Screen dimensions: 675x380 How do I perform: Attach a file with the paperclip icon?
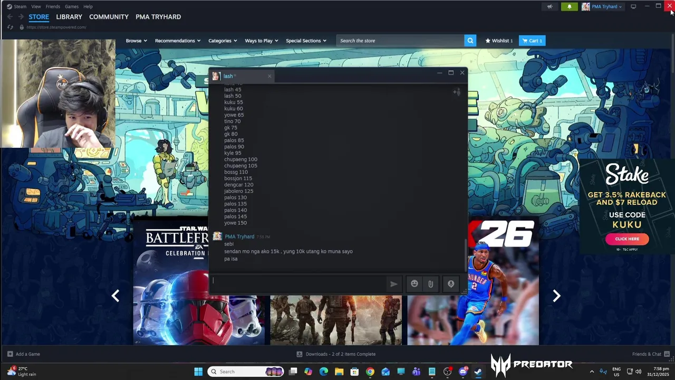click(430, 284)
